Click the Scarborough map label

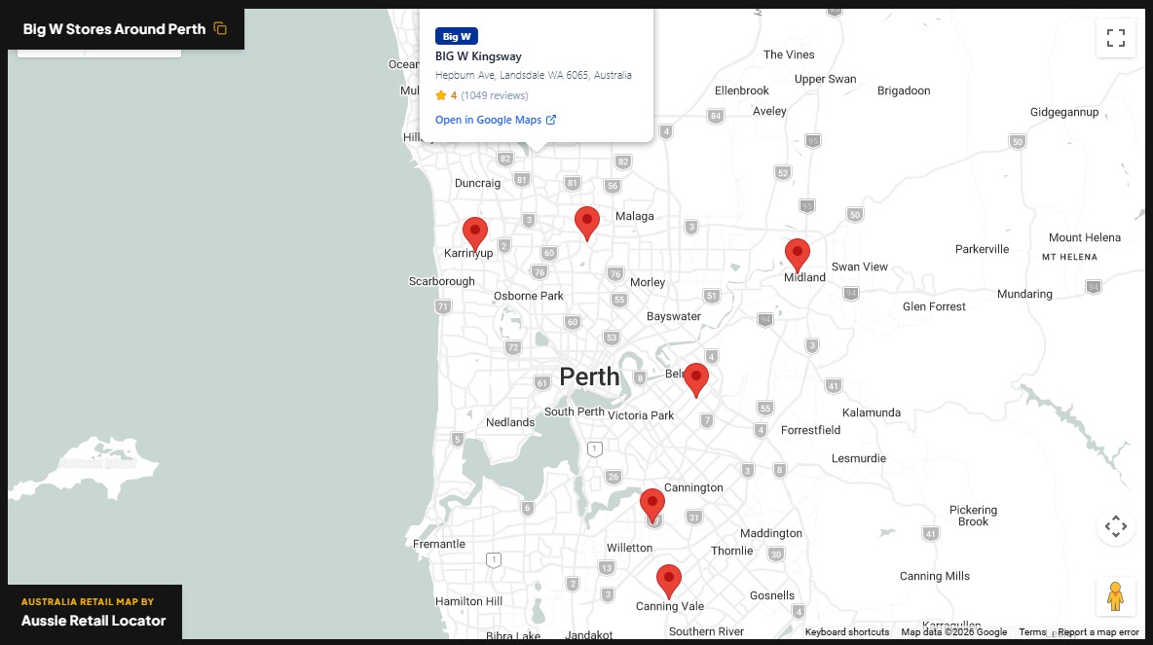click(442, 281)
